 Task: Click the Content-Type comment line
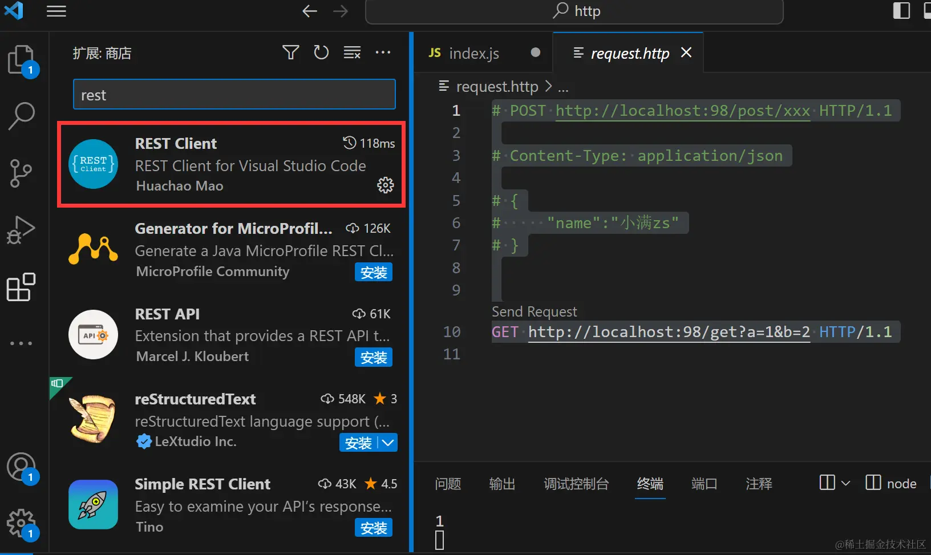[637, 155]
